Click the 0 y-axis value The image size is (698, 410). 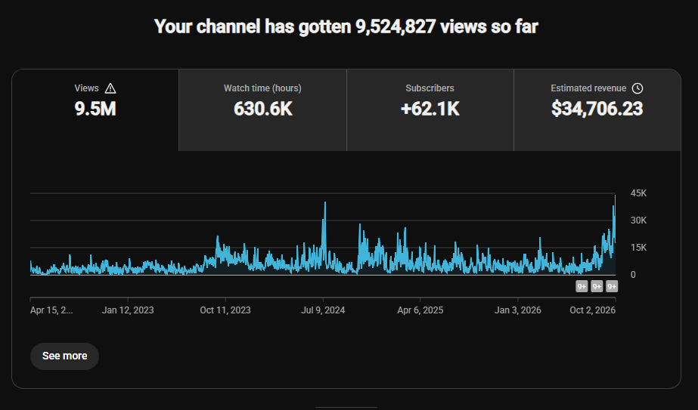pos(633,275)
